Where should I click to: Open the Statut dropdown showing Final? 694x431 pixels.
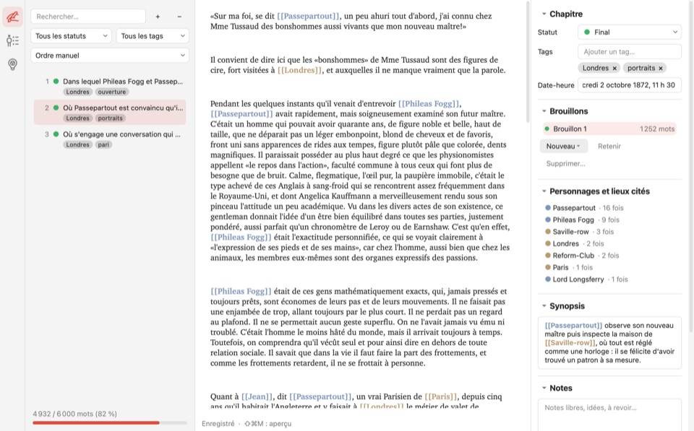pos(630,32)
